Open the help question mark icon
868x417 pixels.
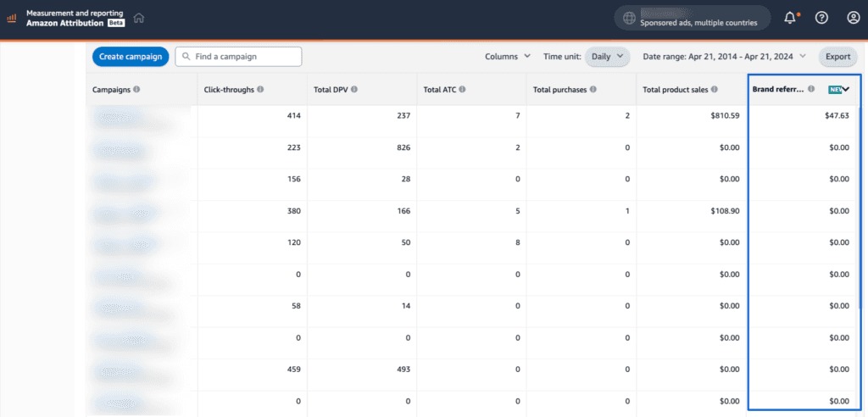coord(821,18)
